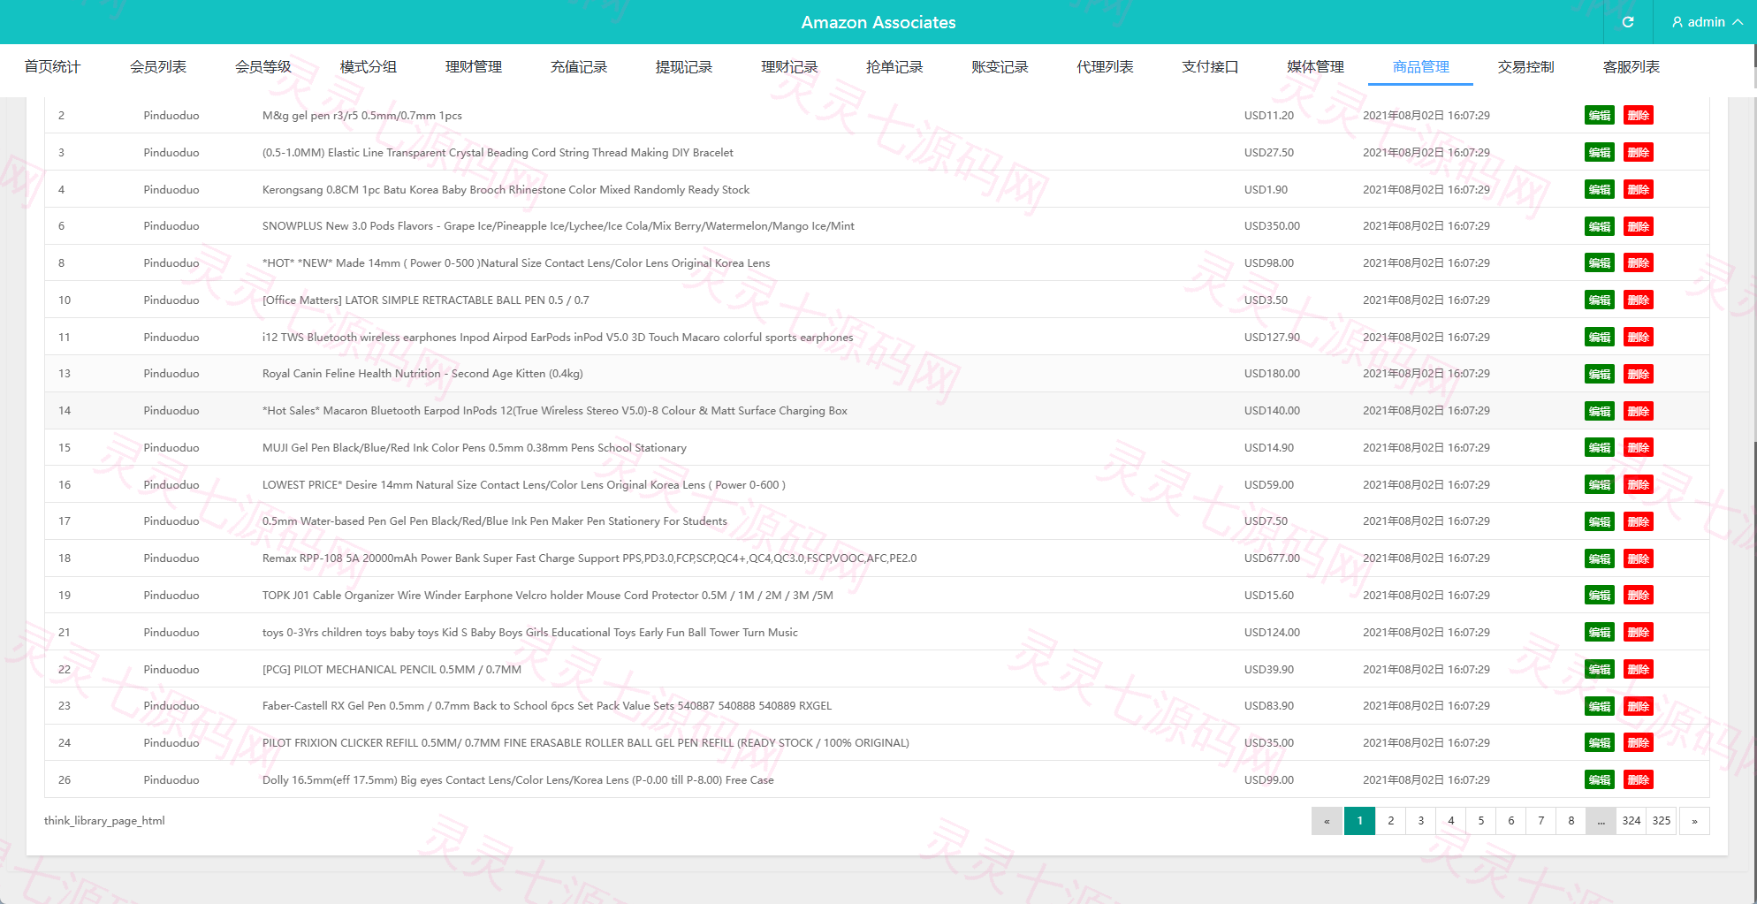This screenshot has height=904, width=1757.
Task: Click the i12 TWS Bluetooth earphones title
Action: 558,338
